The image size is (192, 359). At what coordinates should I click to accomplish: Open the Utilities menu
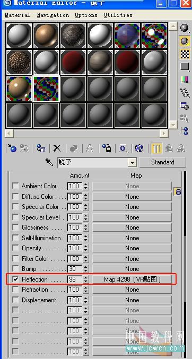pyautogui.click(x=118, y=15)
